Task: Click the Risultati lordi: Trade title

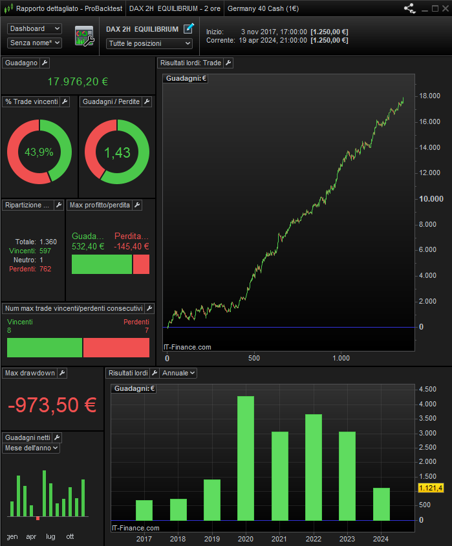Action: pos(191,63)
